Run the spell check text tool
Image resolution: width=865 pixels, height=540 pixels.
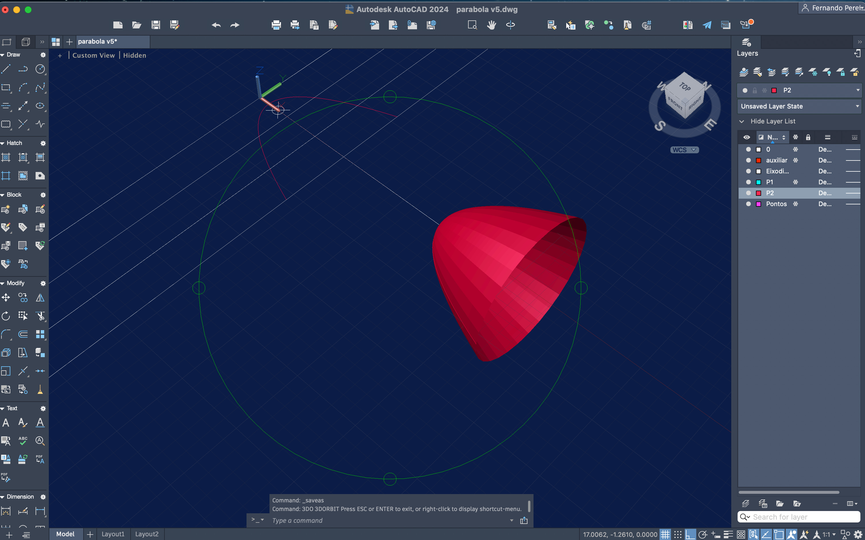(x=23, y=441)
